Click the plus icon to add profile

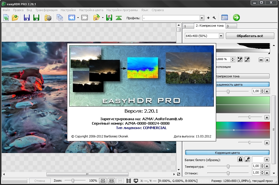(x=208, y=18)
